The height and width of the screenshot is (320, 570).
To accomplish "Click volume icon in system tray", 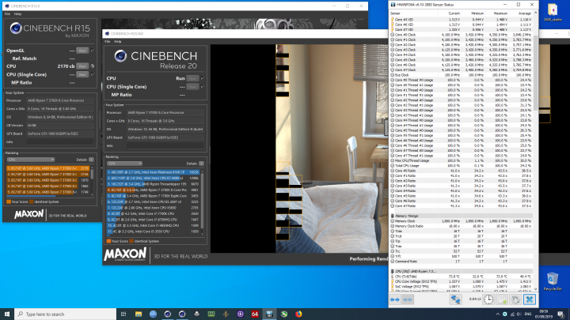I will click(519, 314).
